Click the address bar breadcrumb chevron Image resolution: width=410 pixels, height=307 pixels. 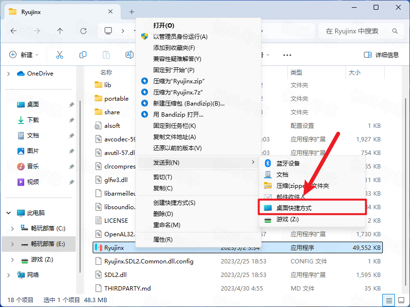123,31
